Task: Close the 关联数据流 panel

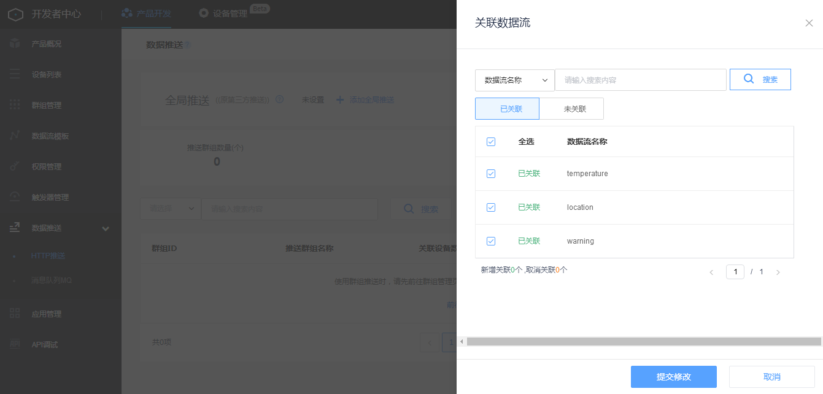Action: pos(809,23)
